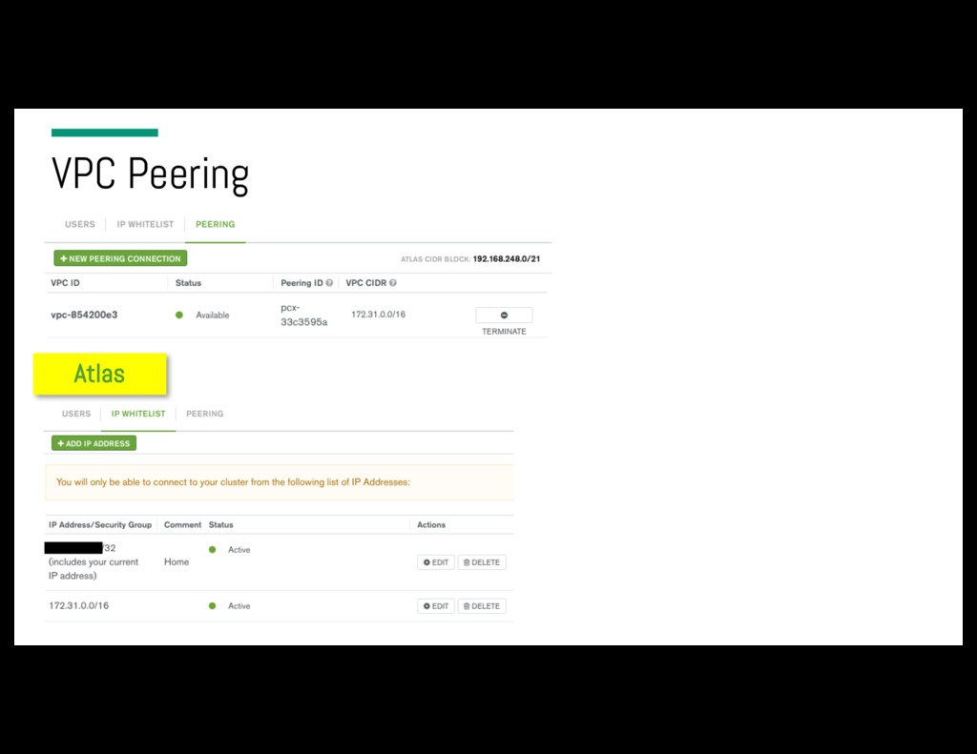Click Home comment text

click(x=177, y=561)
